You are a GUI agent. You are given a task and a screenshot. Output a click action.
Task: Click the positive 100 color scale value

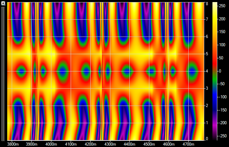(222, 45)
